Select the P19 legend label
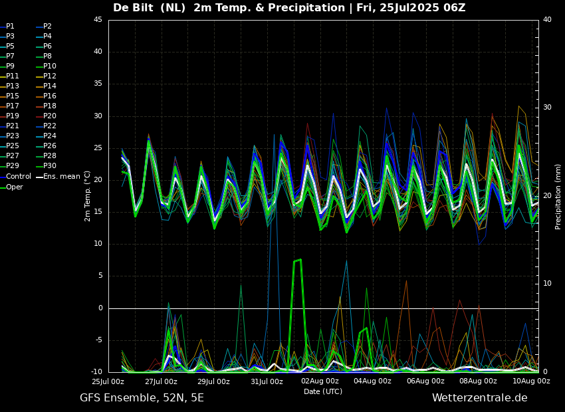The height and width of the screenshot is (412, 565). tap(13, 116)
